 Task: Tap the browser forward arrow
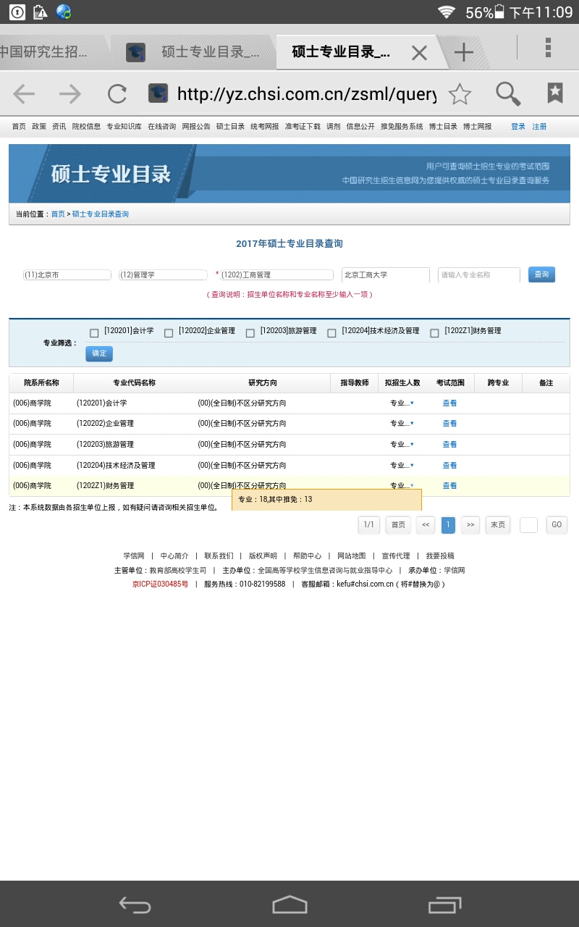coord(70,93)
